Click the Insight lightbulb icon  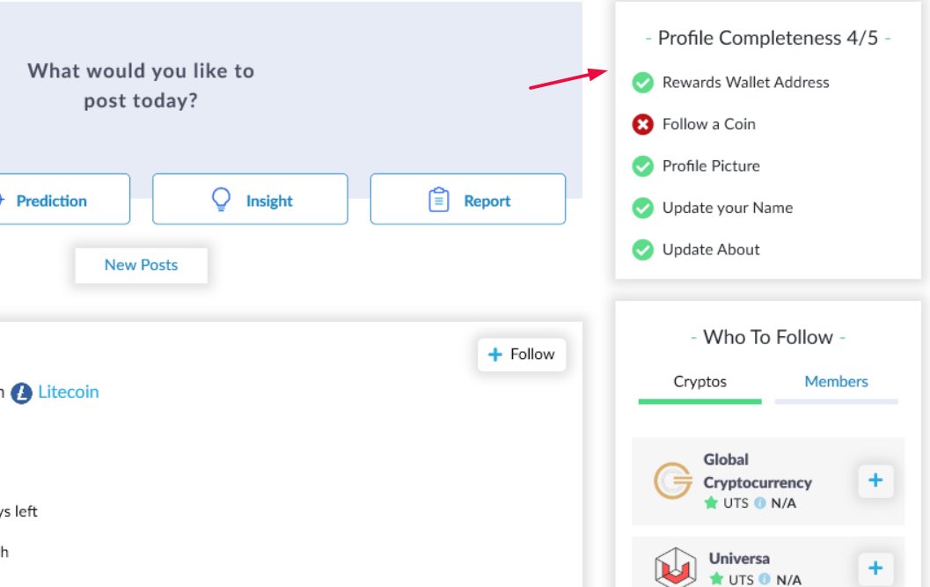(x=221, y=200)
